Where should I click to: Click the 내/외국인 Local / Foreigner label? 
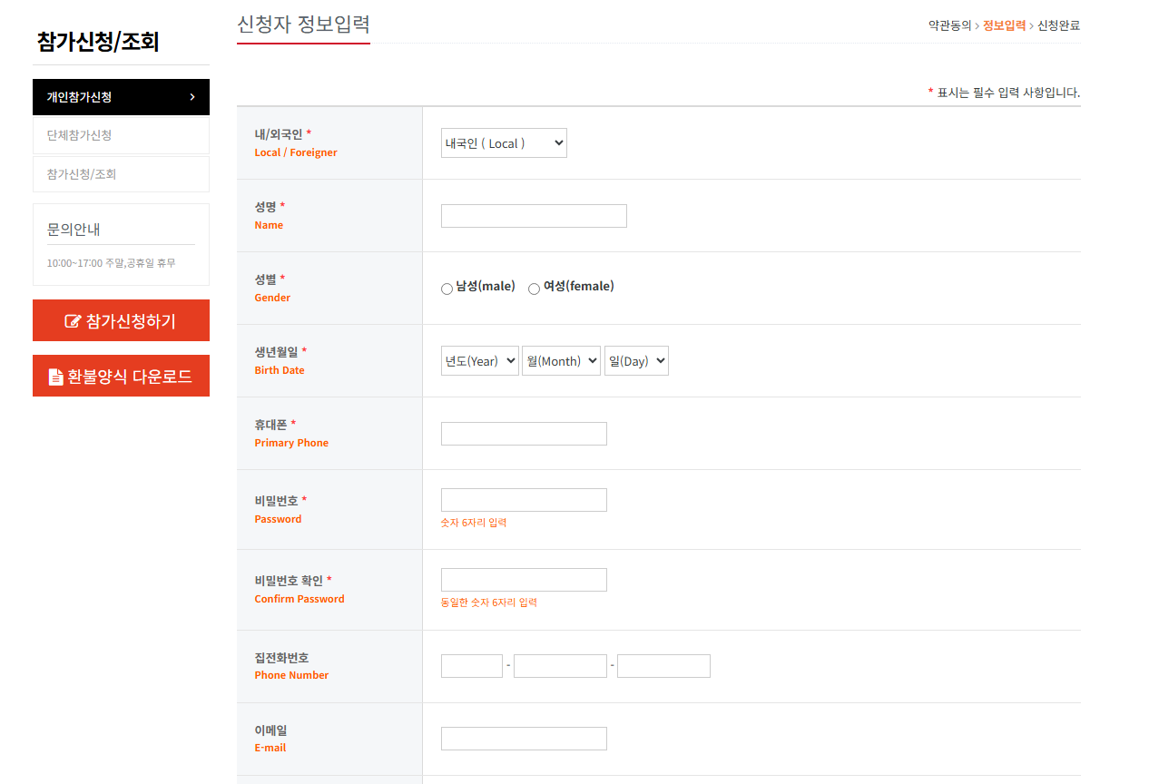[296, 142]
